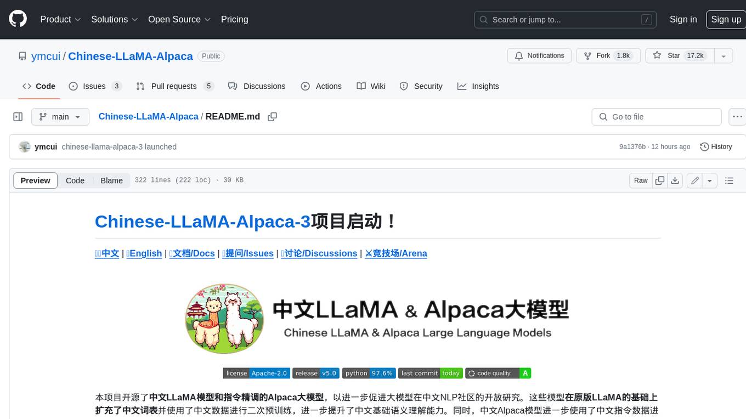Click the license Apache-2.0 badge
This screenshot has width=746, height=419.
point(256,373)
